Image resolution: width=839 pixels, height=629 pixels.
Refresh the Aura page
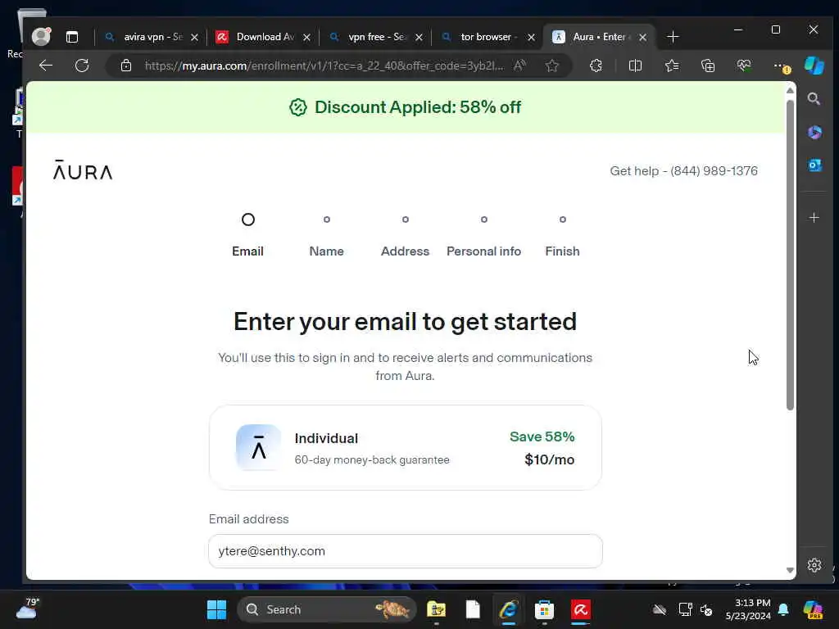point(82,66)
